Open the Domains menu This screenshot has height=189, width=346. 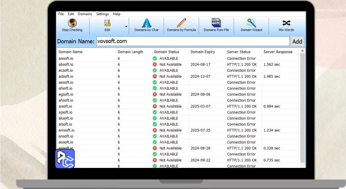85,14
